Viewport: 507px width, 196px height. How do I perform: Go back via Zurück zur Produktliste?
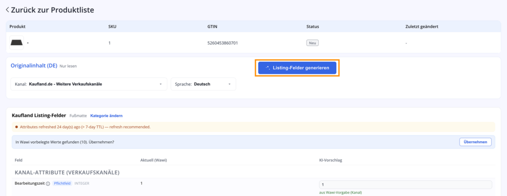tap(52, 10)
